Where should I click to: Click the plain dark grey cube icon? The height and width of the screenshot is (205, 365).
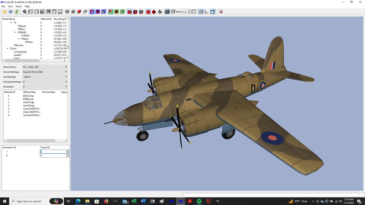point(73,12)
